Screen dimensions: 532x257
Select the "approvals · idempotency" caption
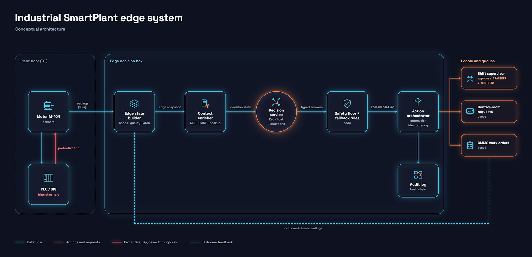point(418,123)
